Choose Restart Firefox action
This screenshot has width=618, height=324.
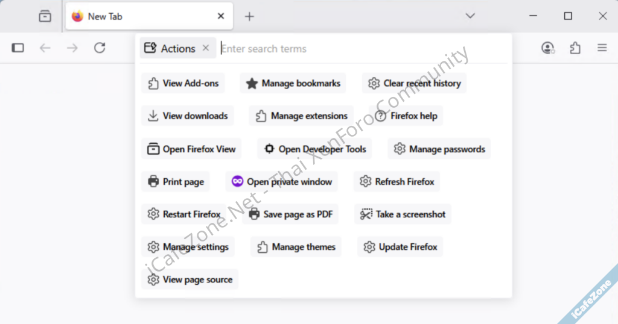pyautogui.click(x=183, y=214)
